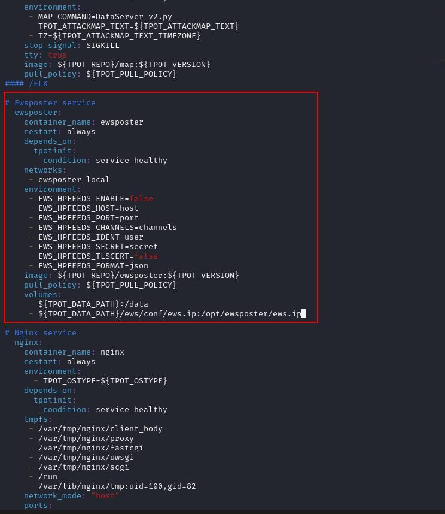
Task: Place cursor on 'false' in EWS_HPFEEDS_TLSCERT
Action: pyautogui.click(x=146, y=256)
